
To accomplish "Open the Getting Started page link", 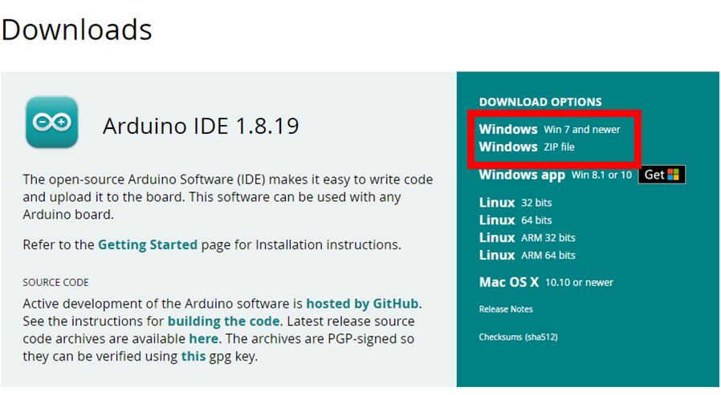I will (x=148, y=245).
